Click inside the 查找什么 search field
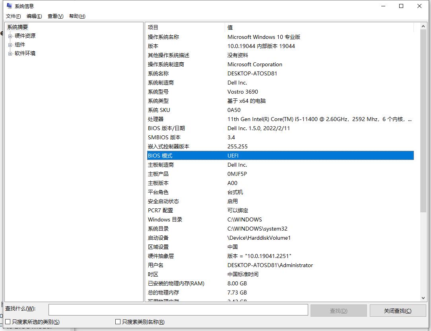Screen dimensions: 431x331 178,310
